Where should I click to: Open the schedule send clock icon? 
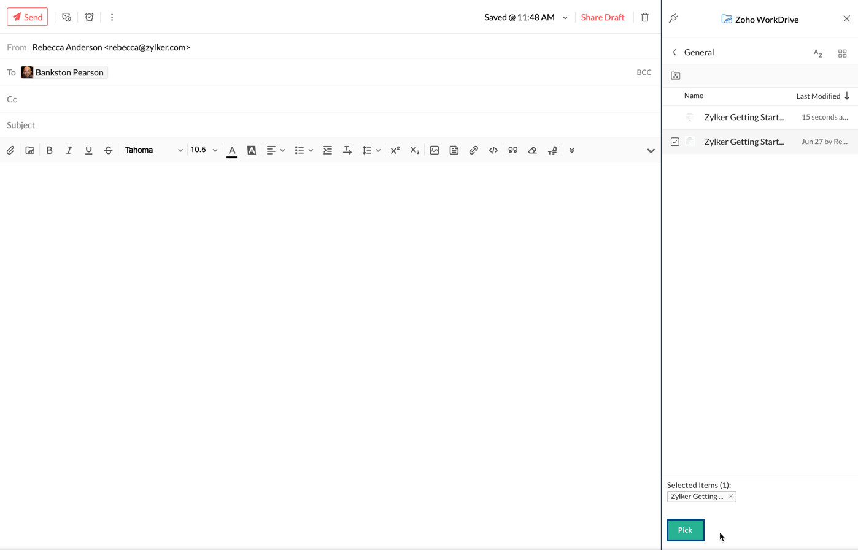coord(66,17)
